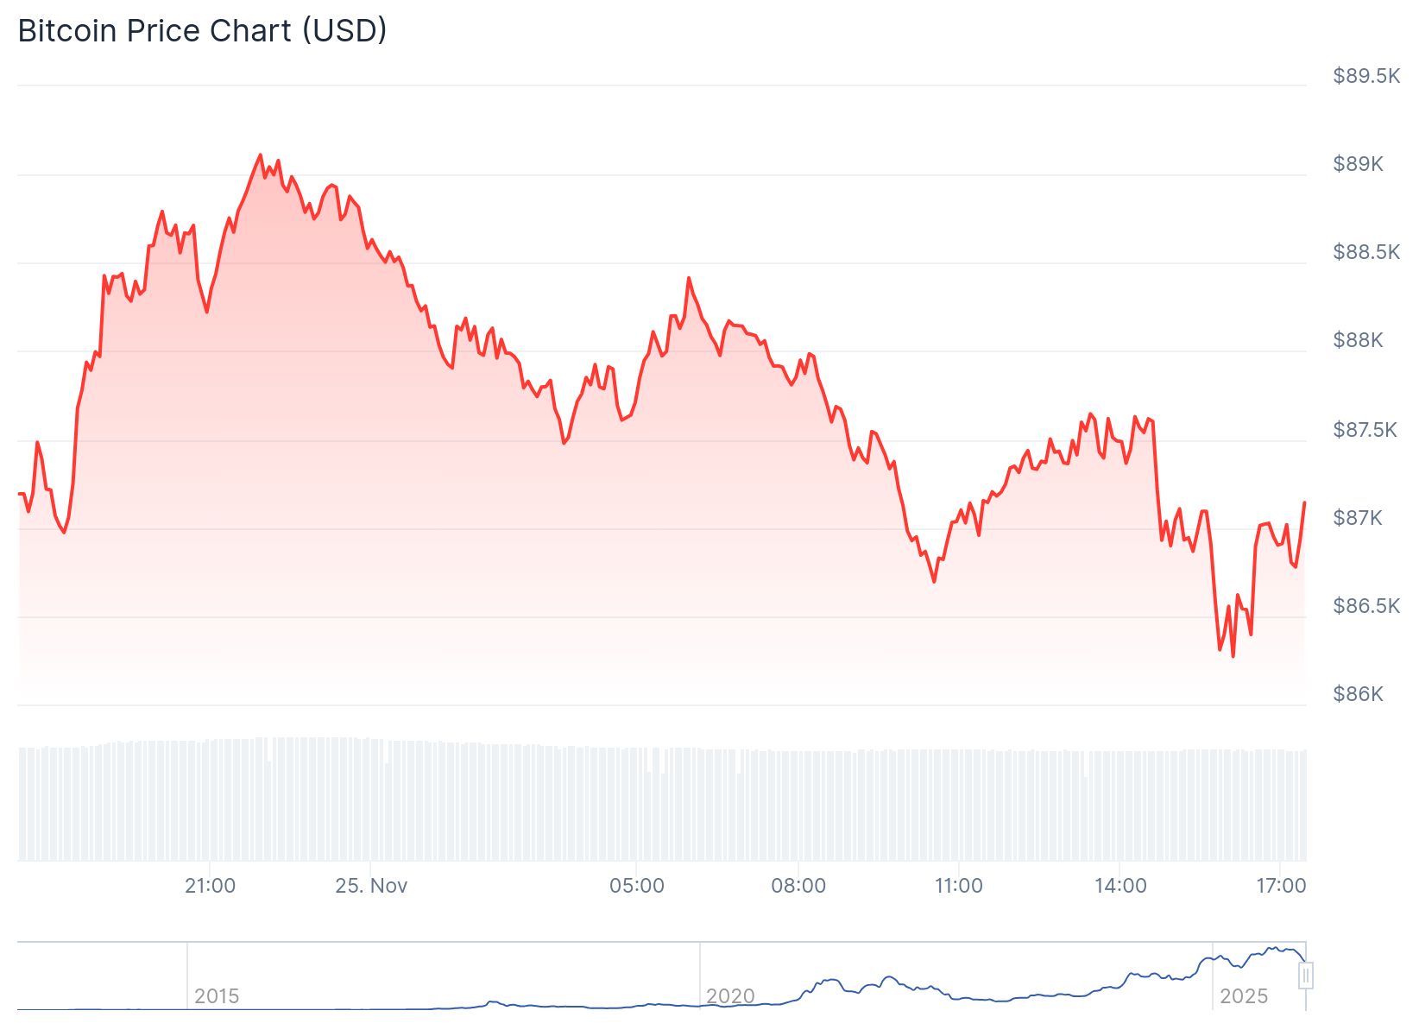
Task: Click the 08:00 time axis label
Action: pos(798,886)
